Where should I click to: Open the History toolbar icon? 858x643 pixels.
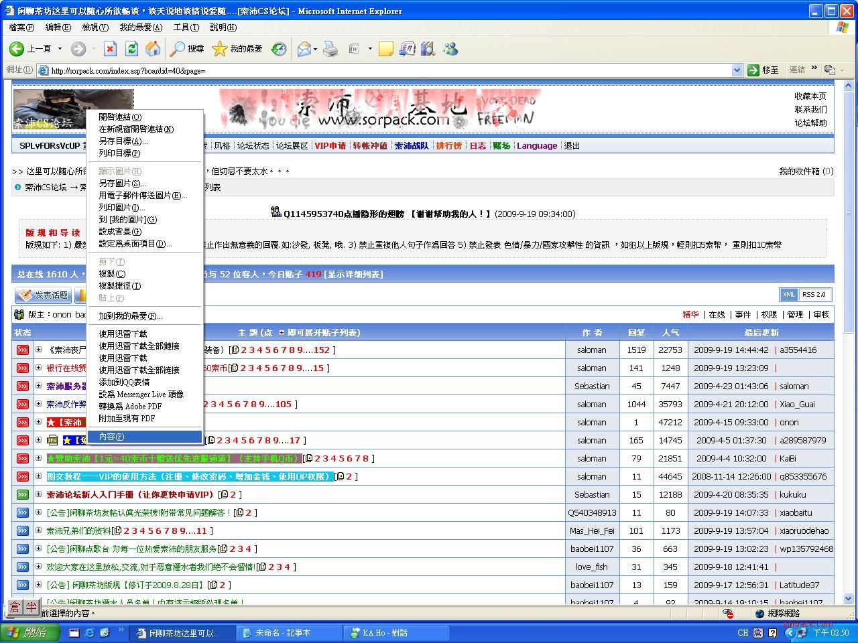[x=279, y=49]
